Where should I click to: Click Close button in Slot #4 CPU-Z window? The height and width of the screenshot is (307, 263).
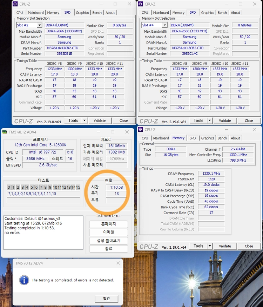[249, 120]
